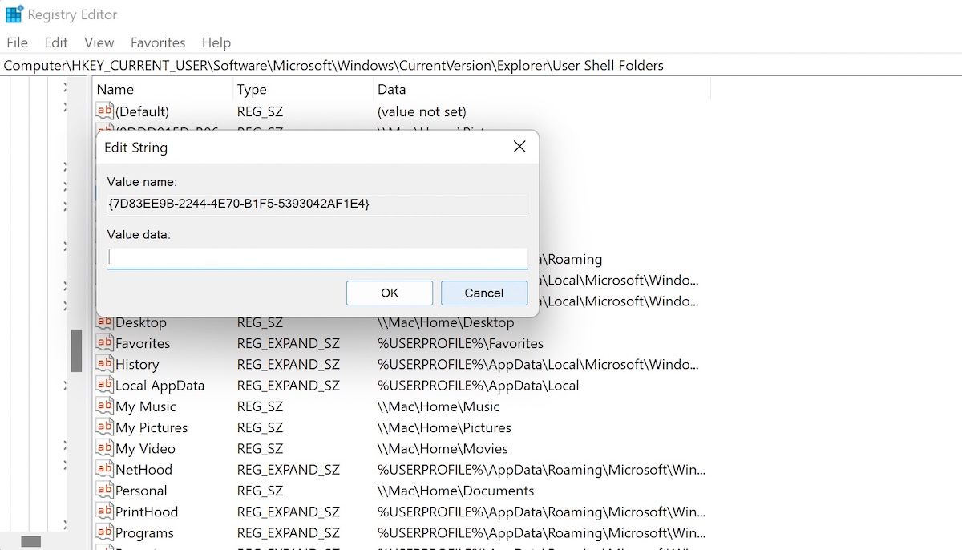Select the "NetHood" value name

143,469
